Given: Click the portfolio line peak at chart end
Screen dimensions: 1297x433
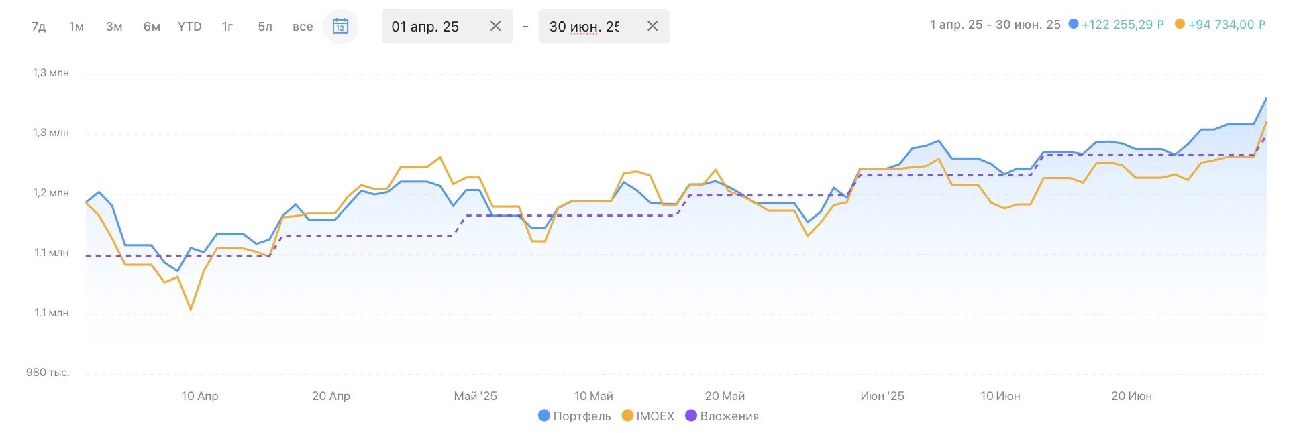Looking at the screenshot, I should tap(1265, 99).
